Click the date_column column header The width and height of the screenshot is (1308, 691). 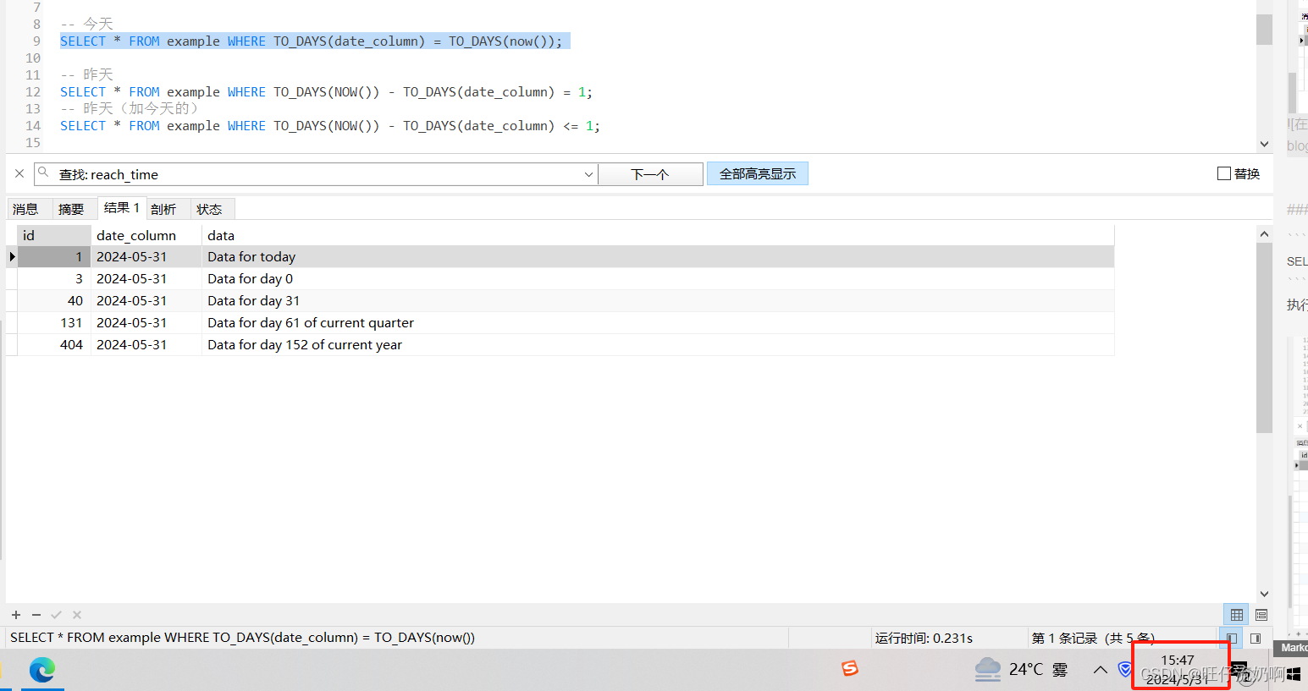(x=146, y=235)
